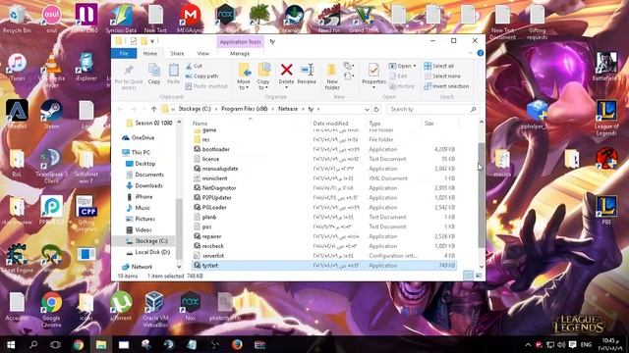The width and height of the screenshot is (629, 353).
Task: Click the red Delete icon
Action: 286,70
